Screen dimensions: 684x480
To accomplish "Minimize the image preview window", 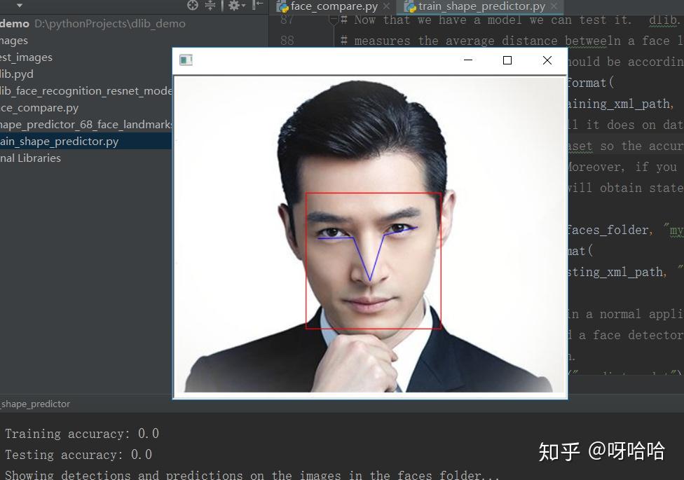I will pos(468,60).
